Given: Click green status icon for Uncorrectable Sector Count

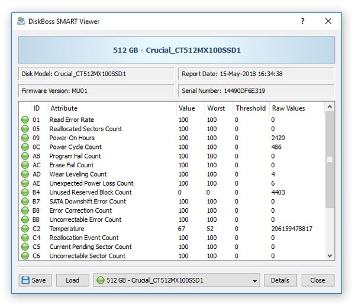Looking at the screenshot, I should pyautogui.click(x=25, y=256).
